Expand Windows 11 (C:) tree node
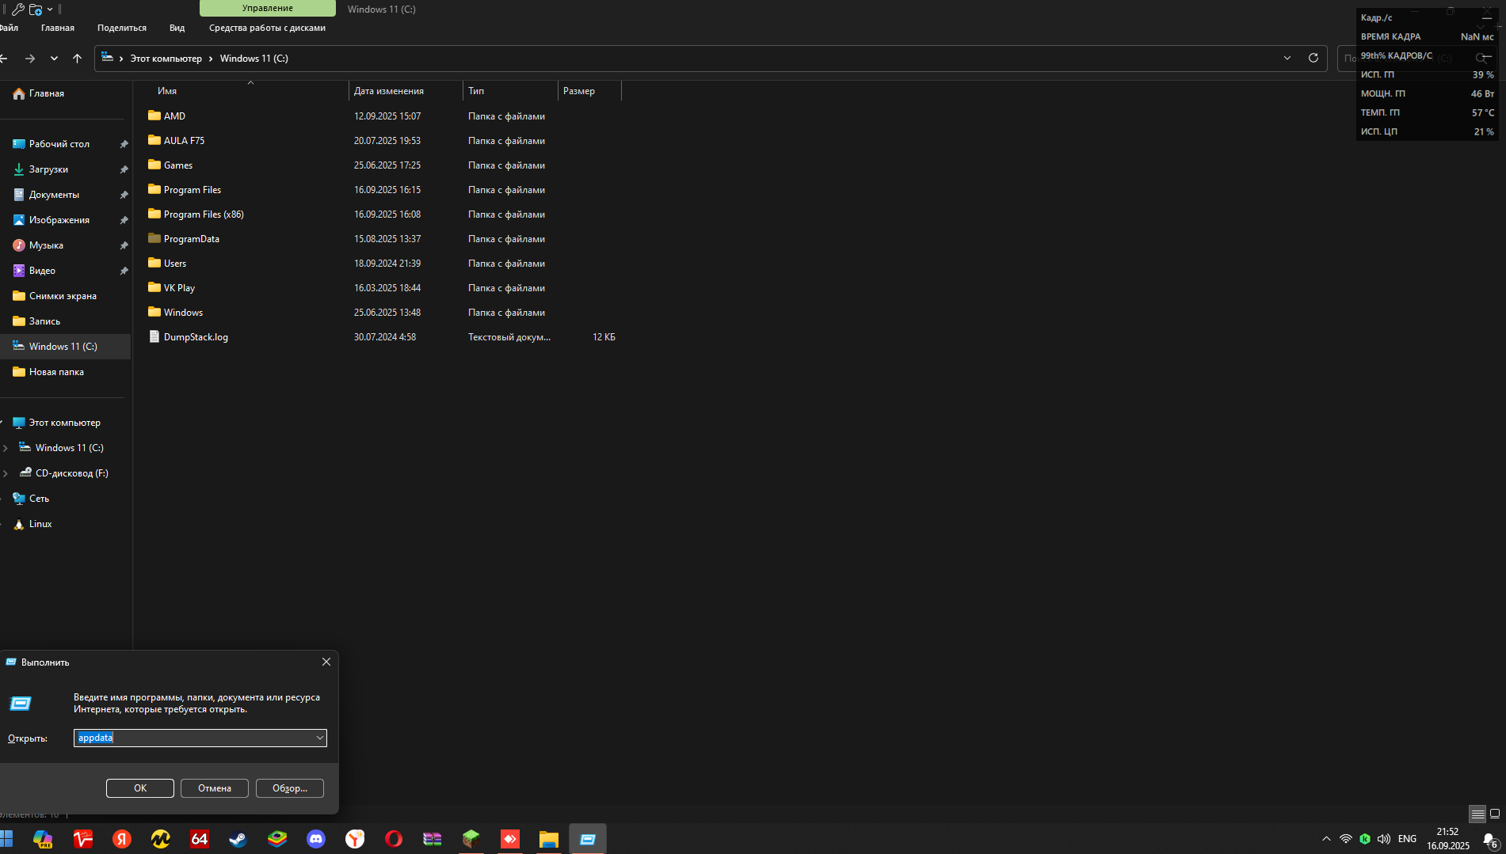The image size is (1506, 854). pos(6,448)
